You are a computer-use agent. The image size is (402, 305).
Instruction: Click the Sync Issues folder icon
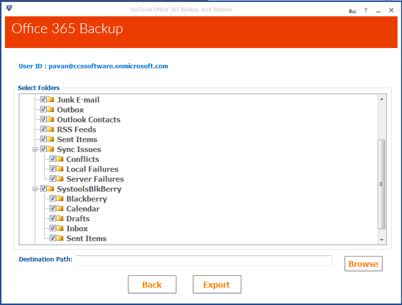[51, 149]
